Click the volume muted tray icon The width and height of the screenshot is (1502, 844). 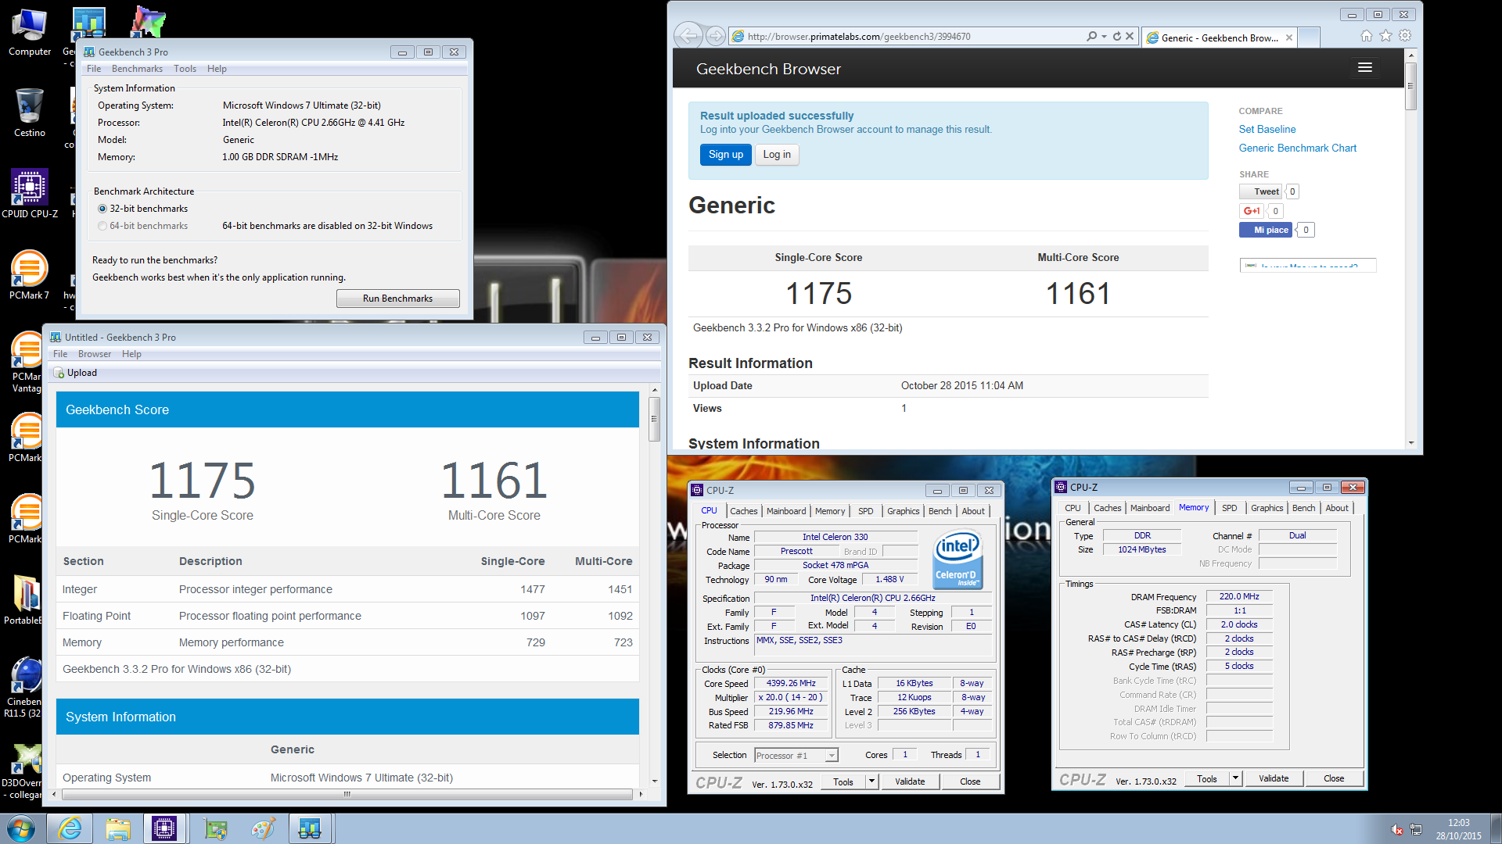pyautogui.click(x=1396, y=829)
